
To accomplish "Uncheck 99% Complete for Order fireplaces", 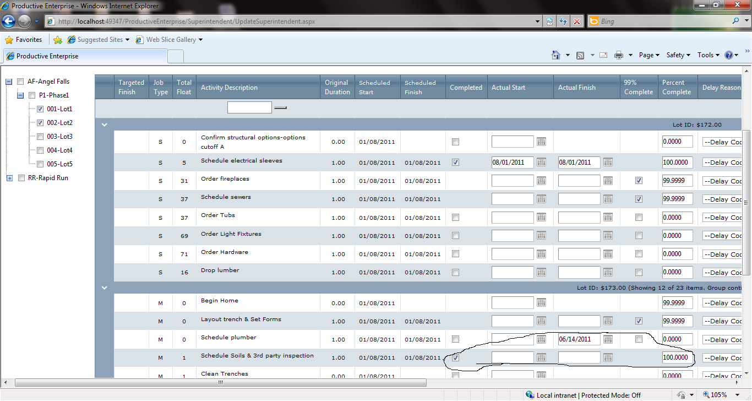I will pos(639,181).
